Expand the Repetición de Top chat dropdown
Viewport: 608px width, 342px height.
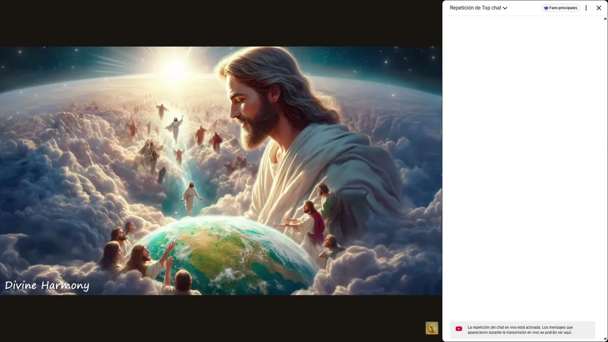coord(478,8)
